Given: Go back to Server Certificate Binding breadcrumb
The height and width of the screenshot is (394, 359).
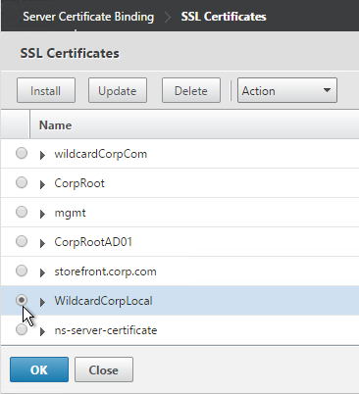Looking at the screenshot, I should (88, 17).
